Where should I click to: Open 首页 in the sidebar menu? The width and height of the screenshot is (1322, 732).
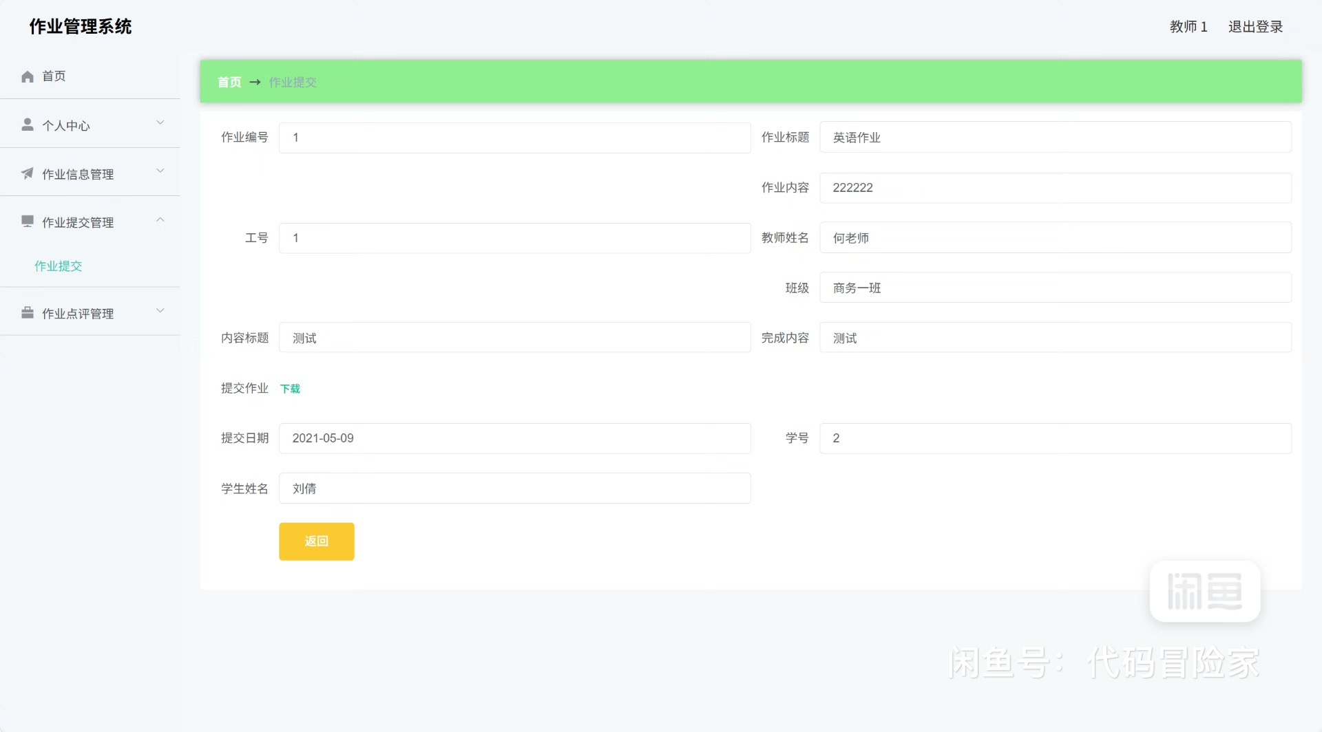[54, 76]
